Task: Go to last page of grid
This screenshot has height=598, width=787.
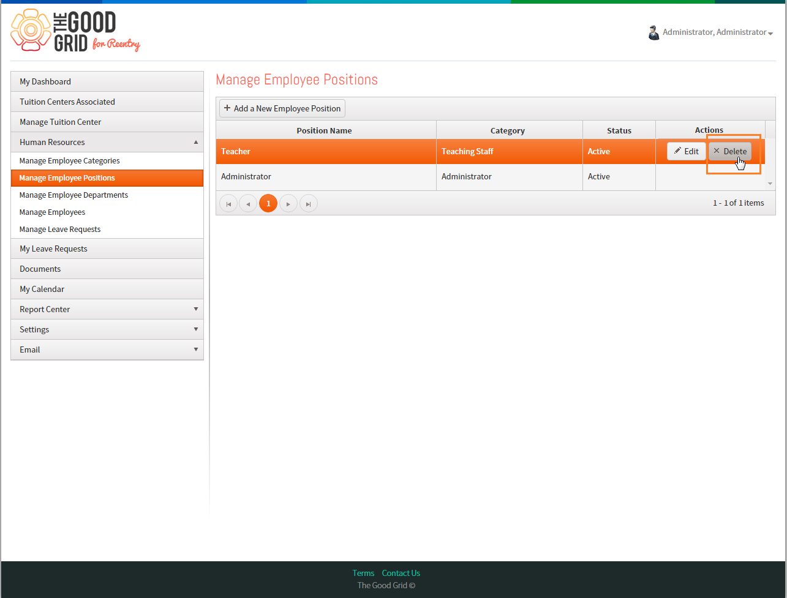Action: click(309, 203)
